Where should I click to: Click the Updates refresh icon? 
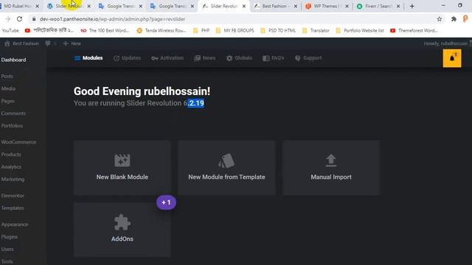tap(117, 58)
